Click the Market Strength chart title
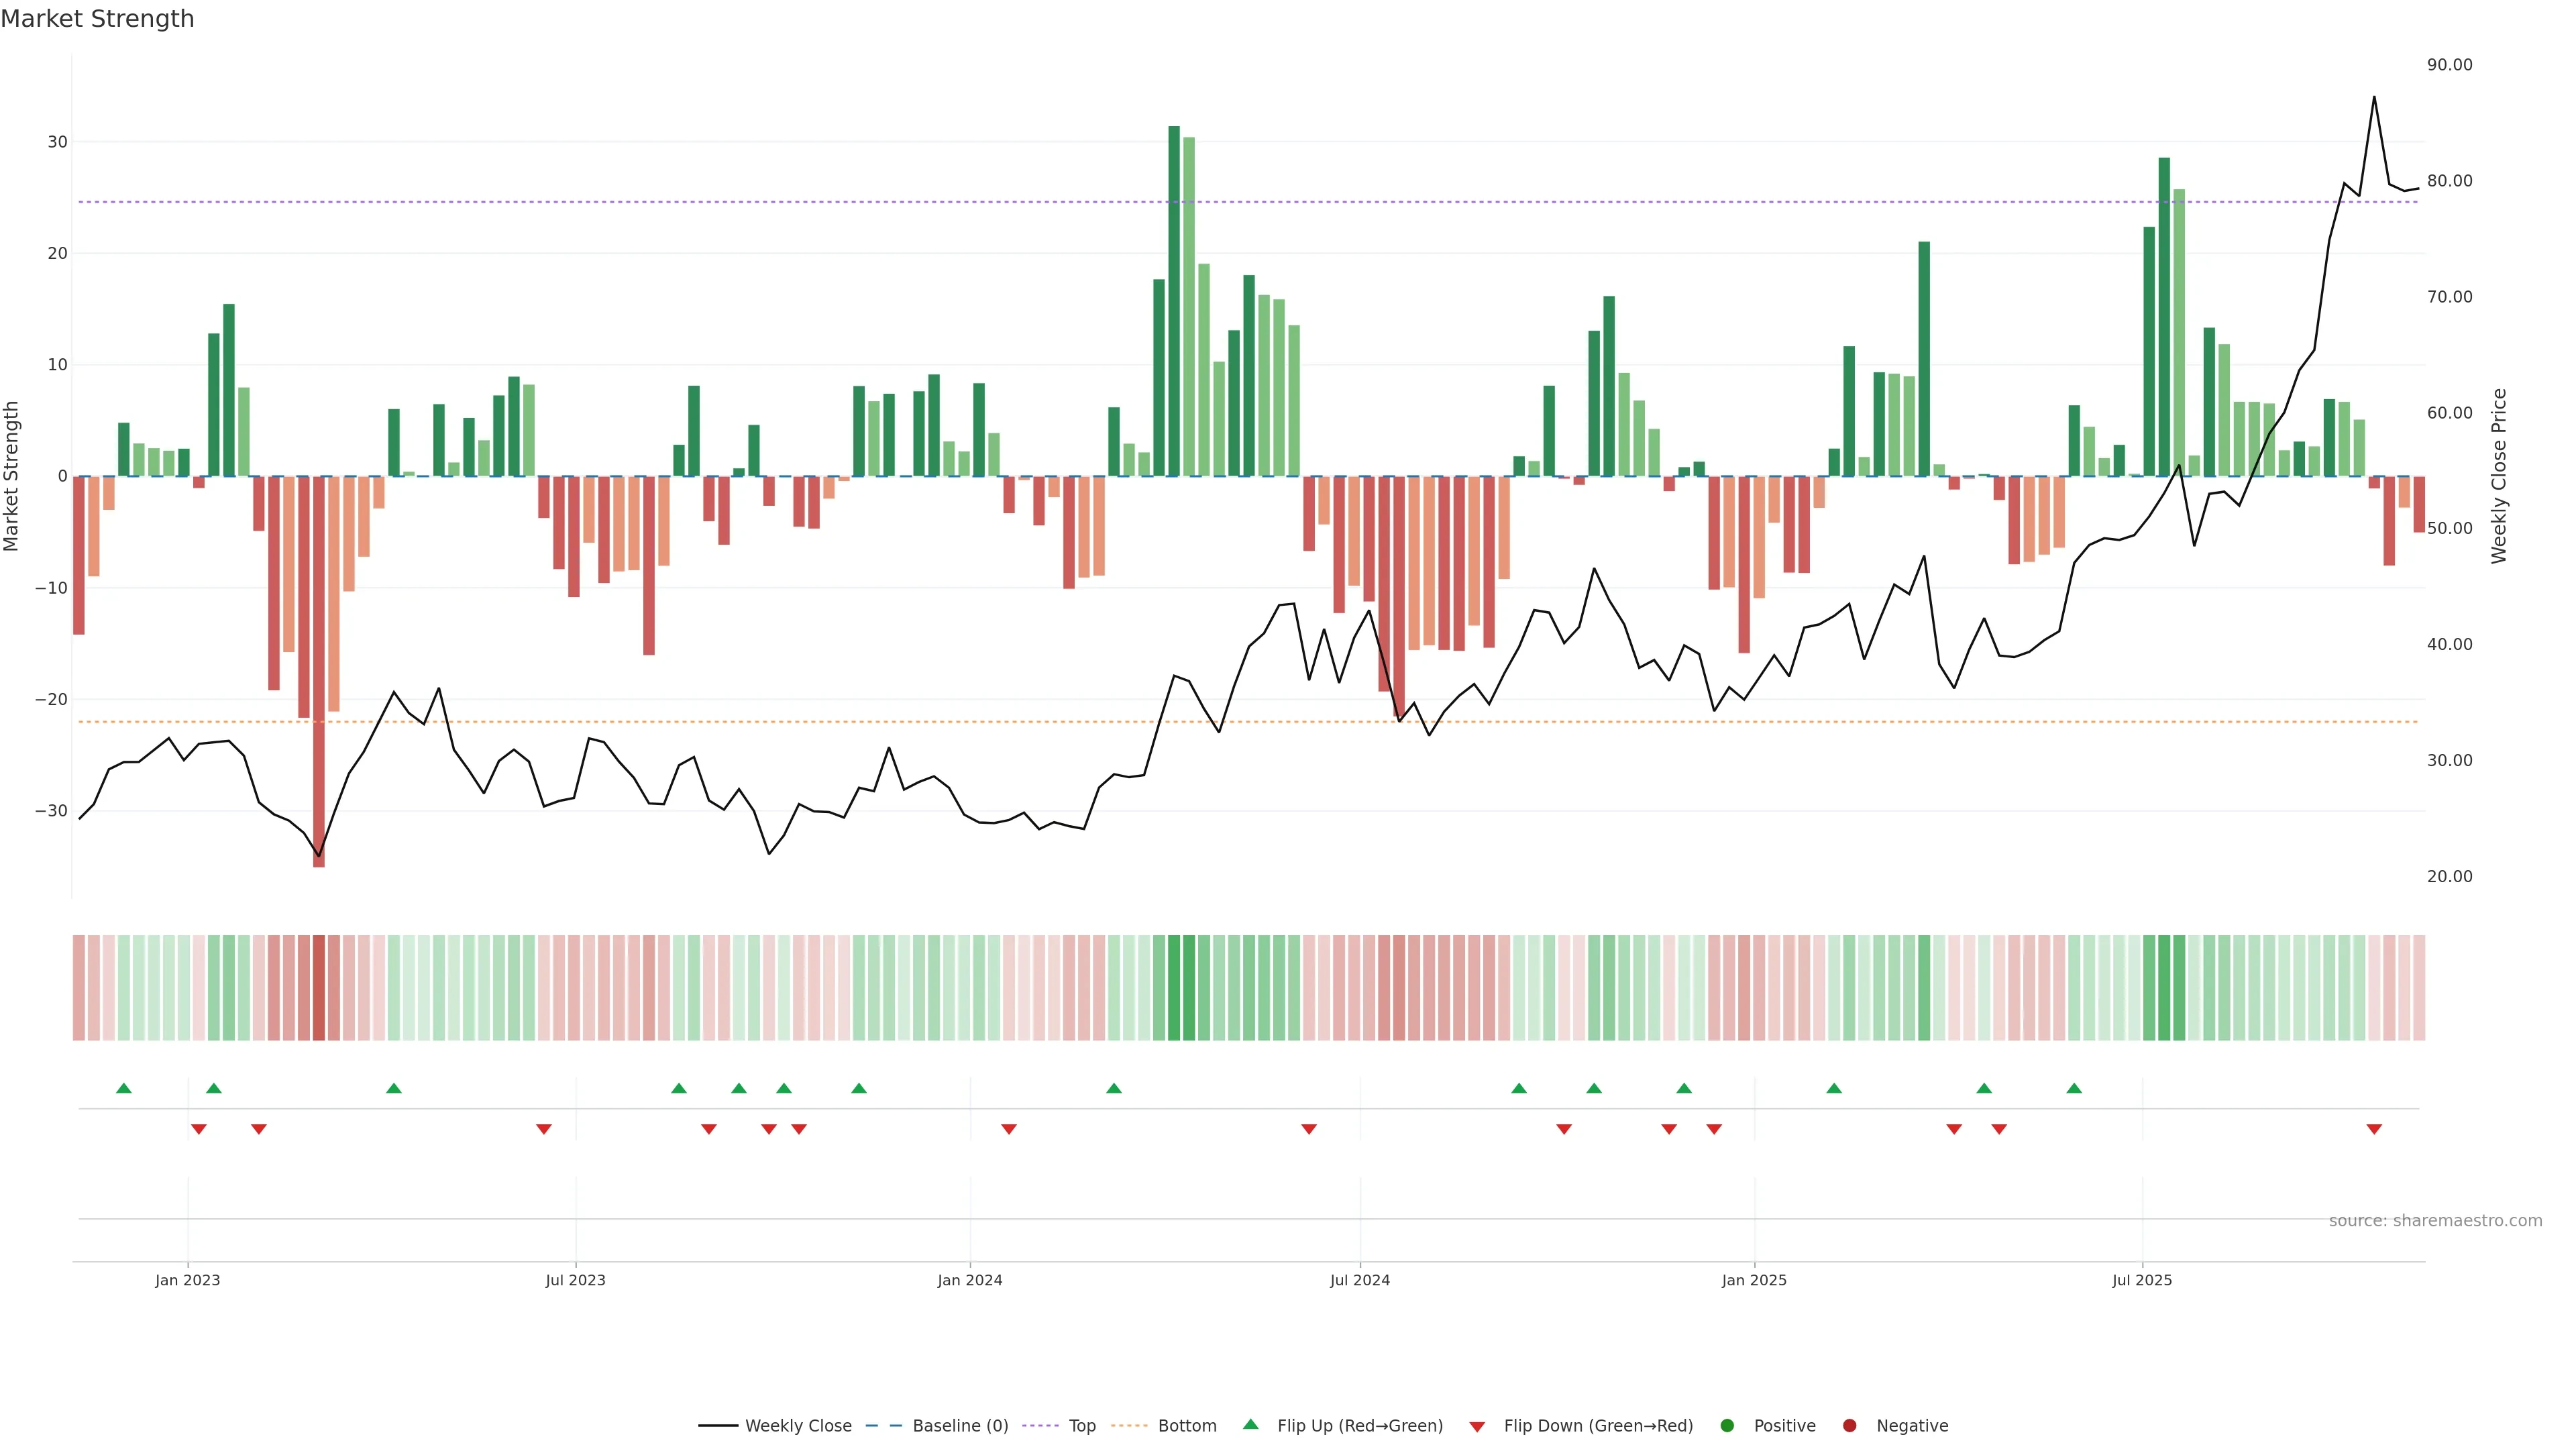 (97, 18)
